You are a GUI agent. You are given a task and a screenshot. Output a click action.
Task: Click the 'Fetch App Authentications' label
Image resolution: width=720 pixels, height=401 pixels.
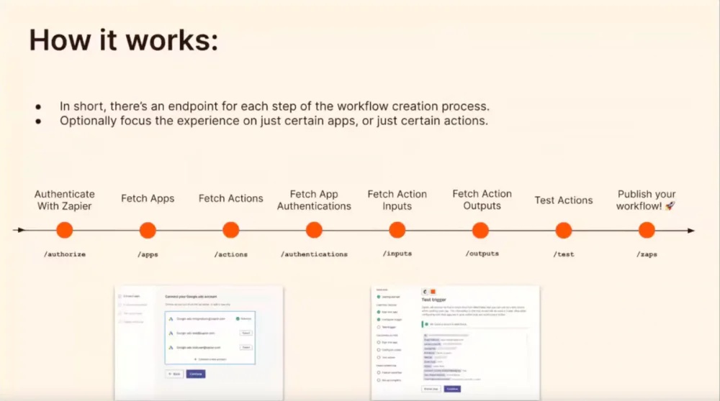(x=314, y=200)
